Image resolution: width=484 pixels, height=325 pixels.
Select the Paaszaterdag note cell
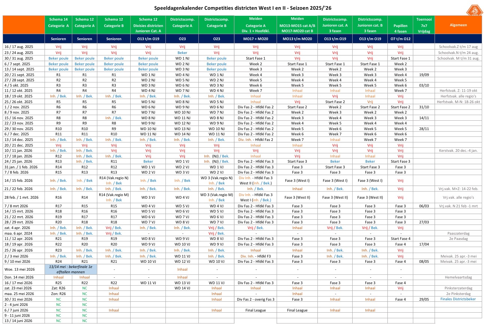(459, 233)
